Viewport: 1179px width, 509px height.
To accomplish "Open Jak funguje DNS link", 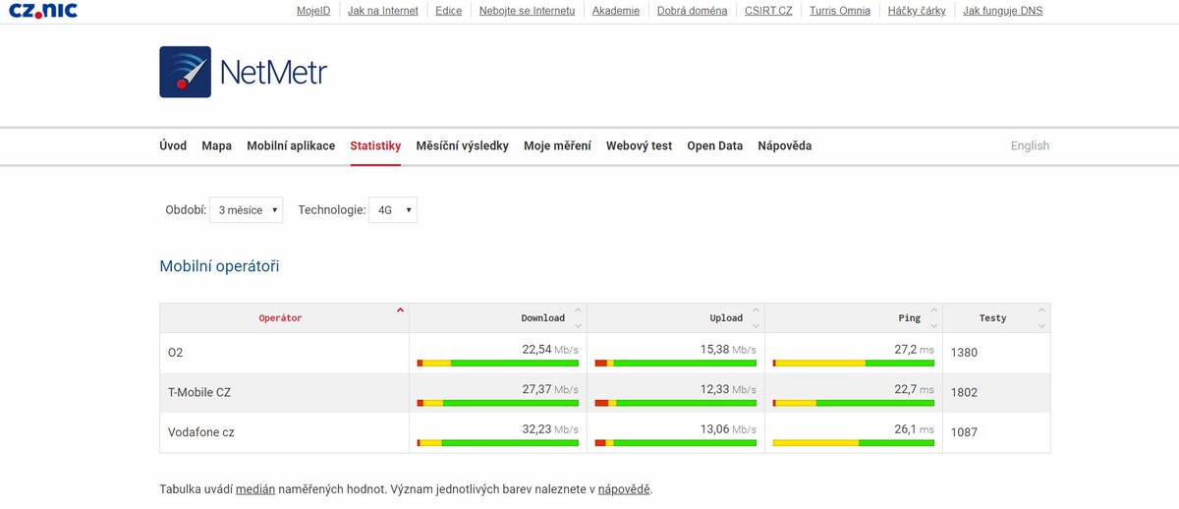I will 1003,11.
